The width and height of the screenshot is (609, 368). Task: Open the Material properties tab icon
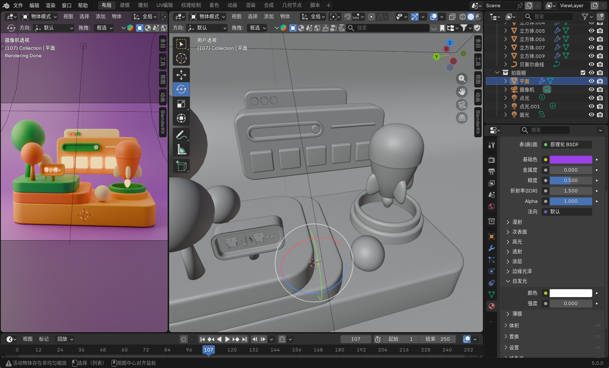491,306
